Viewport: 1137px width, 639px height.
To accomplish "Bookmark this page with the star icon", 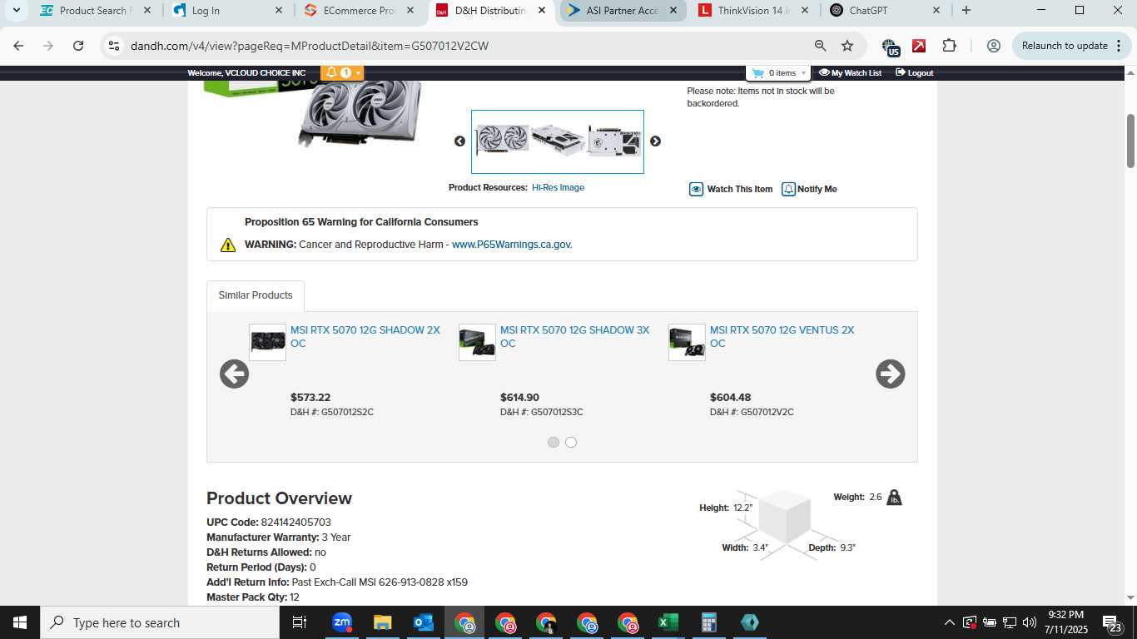I will [847, 46].
